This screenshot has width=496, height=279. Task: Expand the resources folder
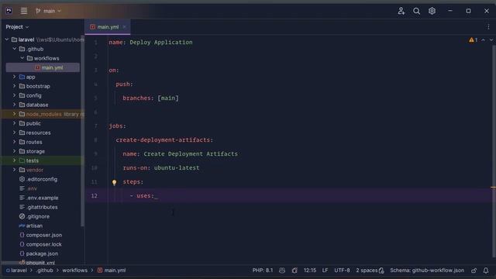pos(14,133)
